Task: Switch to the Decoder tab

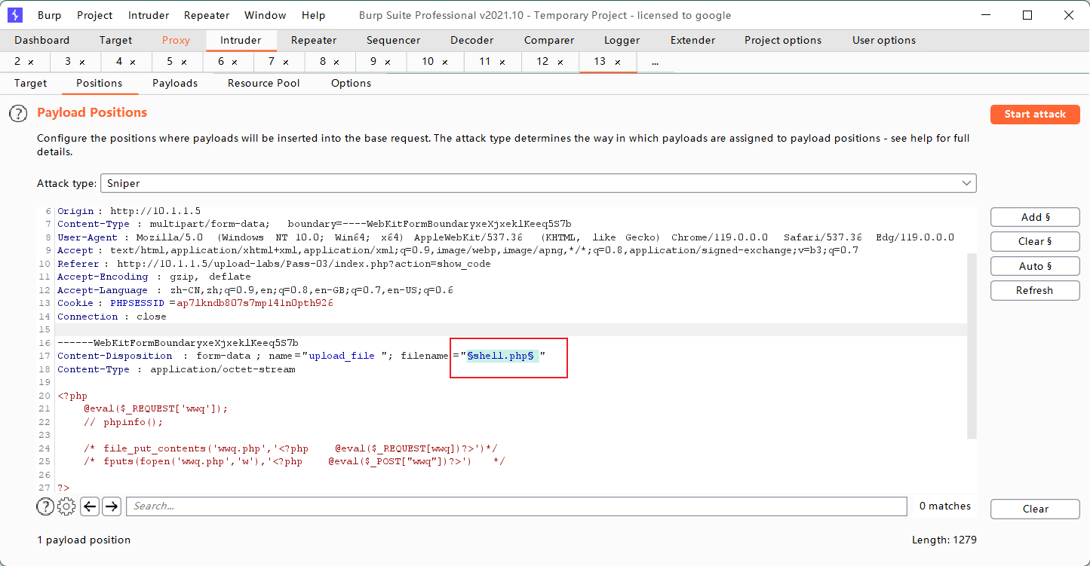Action: pyautogui.click(x=471, y=41)
